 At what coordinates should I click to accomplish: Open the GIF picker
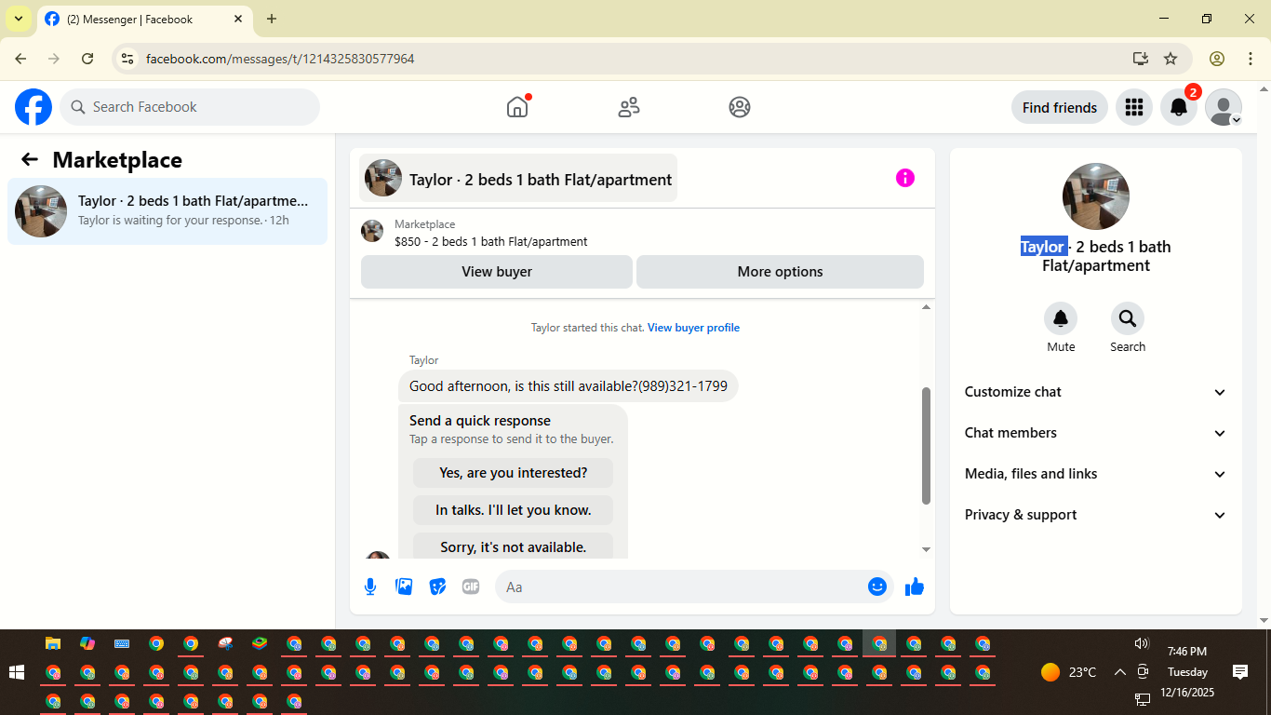coord(471,587)
